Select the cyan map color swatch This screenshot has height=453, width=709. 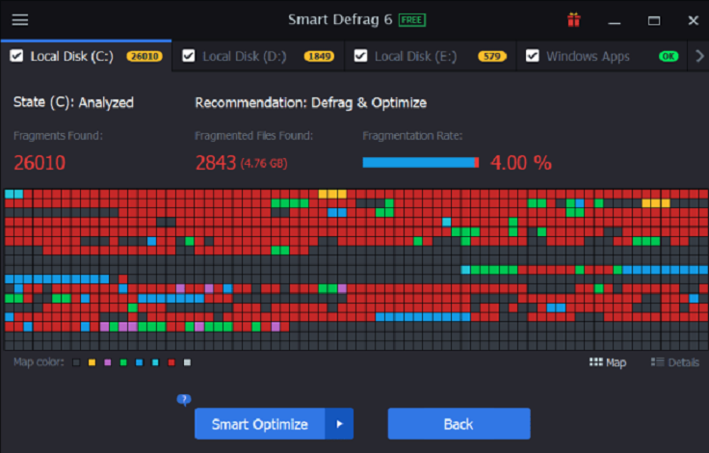[x=155, y=362]
